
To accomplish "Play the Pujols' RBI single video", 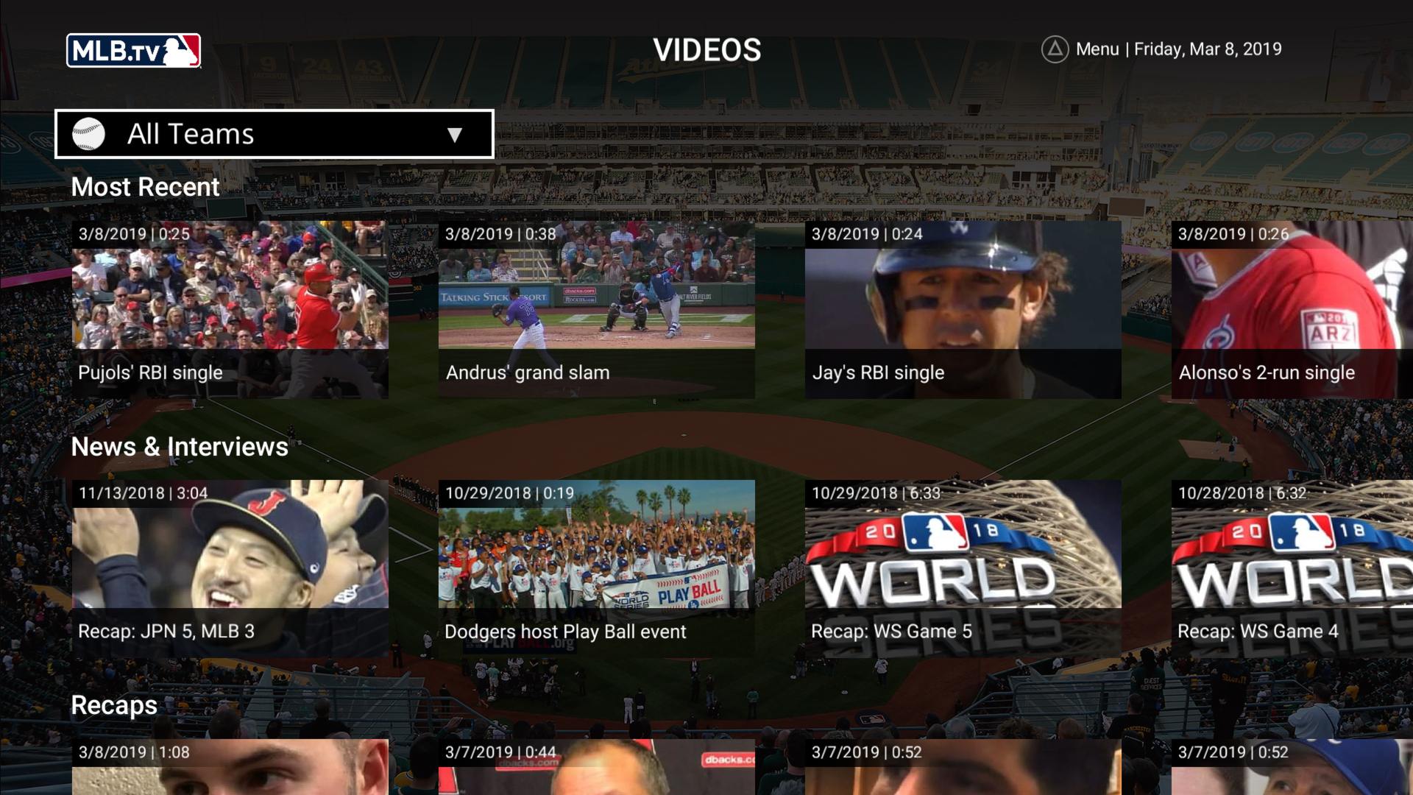I will [x=230, y=310].
